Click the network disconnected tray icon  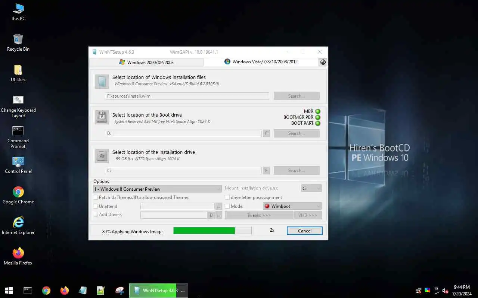[419, 291]
